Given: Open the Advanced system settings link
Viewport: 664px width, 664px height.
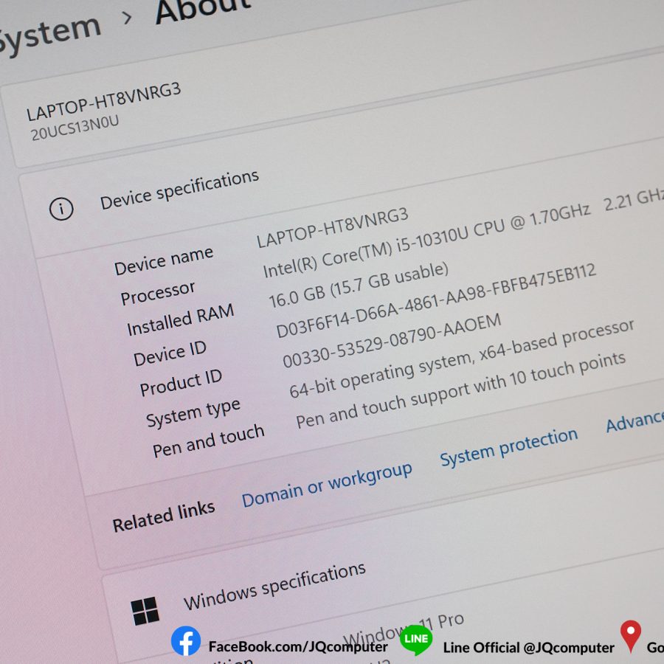Looking at the screenshot, I should pos(634,421).
